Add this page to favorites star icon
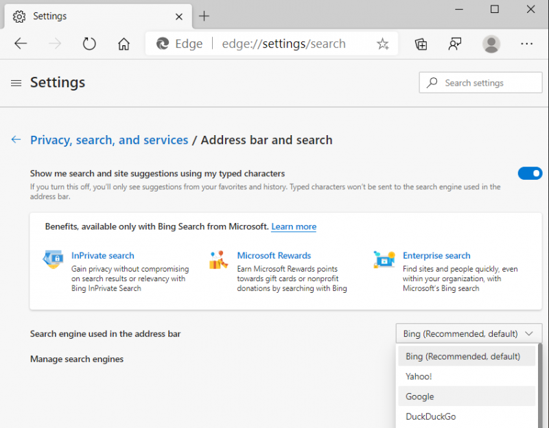 click(x=382, y=44)
